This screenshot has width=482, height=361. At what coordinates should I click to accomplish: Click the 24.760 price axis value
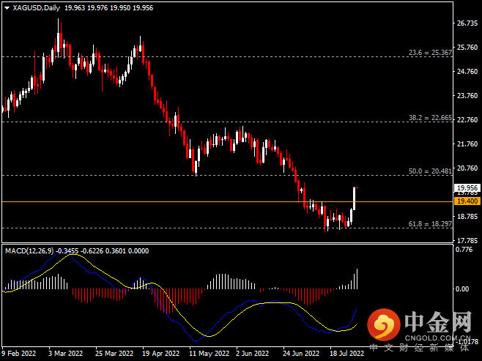tap(467, 72)
